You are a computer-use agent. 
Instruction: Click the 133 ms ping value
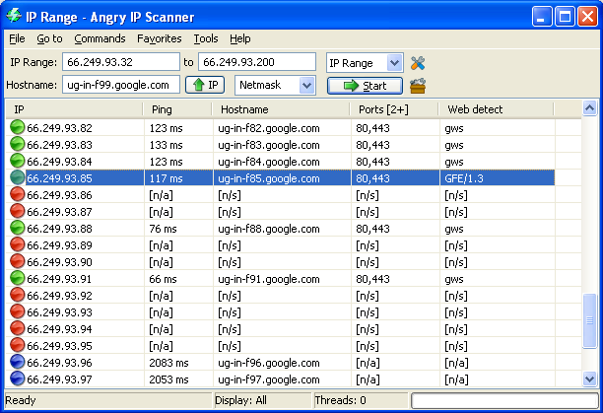click(x=166, y=145)
